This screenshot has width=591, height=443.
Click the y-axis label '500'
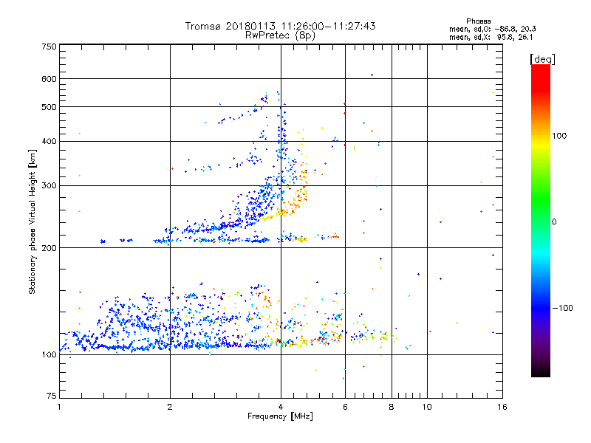[x=49, y=107]
